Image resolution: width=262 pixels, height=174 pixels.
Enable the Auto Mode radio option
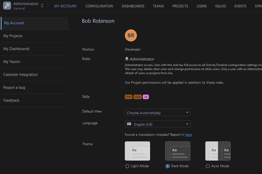[208, 166]
